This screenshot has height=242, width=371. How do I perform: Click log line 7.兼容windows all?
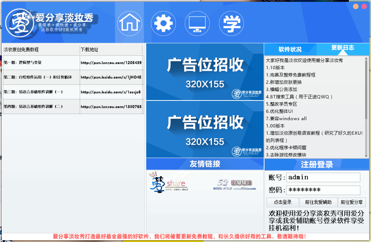pyautogui.click(x=286, y=118)
